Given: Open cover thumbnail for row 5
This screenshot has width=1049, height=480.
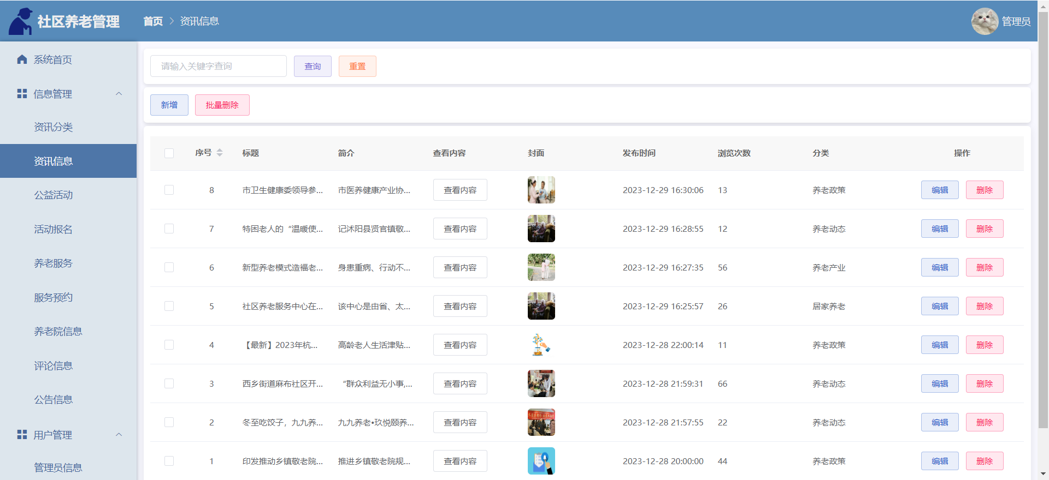Looking at the screenshot, I should [x=541, y=306].
